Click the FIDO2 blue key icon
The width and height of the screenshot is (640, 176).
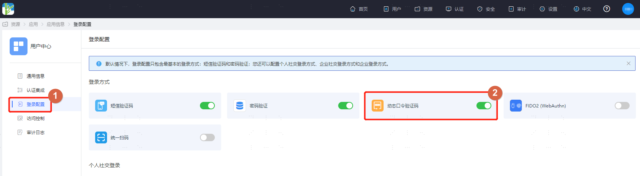point(516,106)
